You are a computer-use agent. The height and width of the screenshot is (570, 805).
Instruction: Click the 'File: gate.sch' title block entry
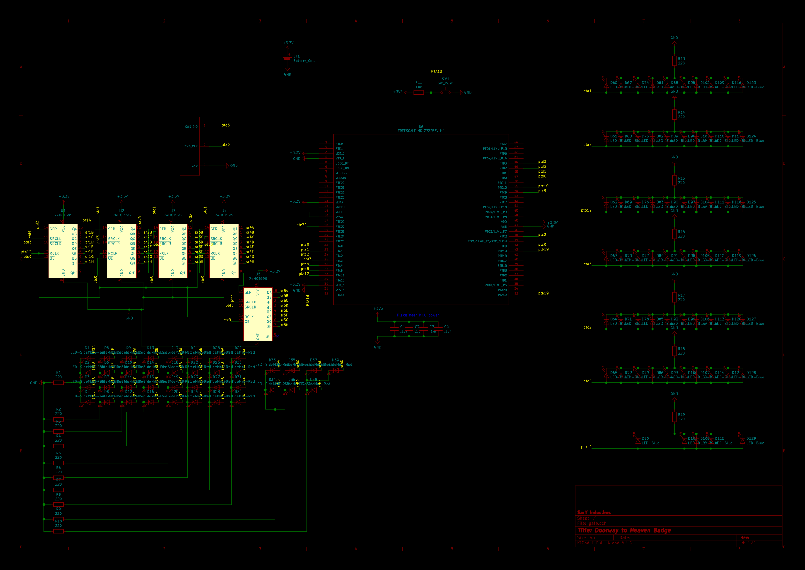(592, 523)
